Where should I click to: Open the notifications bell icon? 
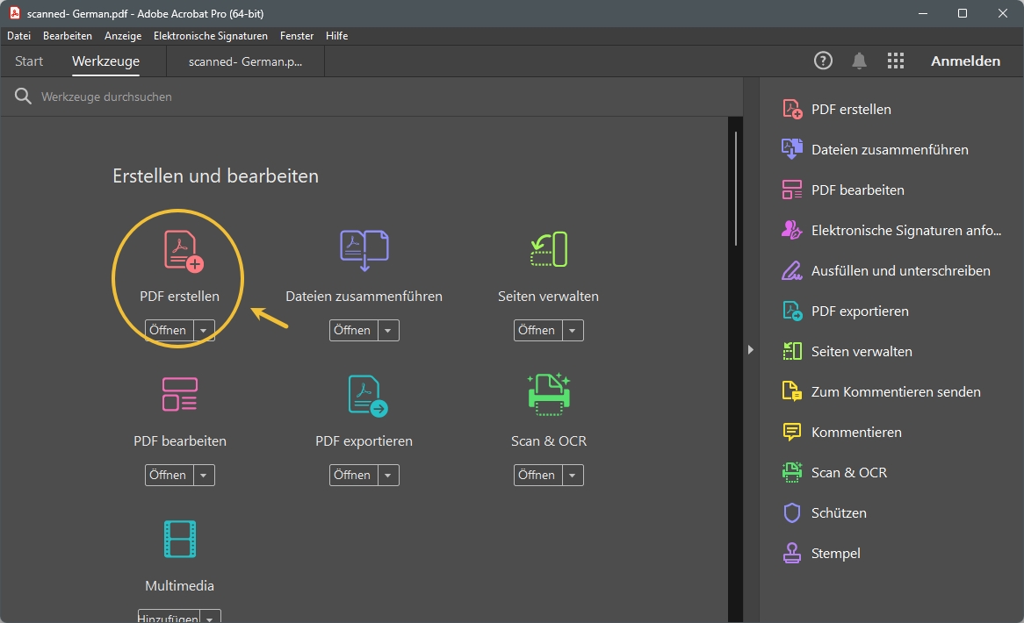[859, 61]
